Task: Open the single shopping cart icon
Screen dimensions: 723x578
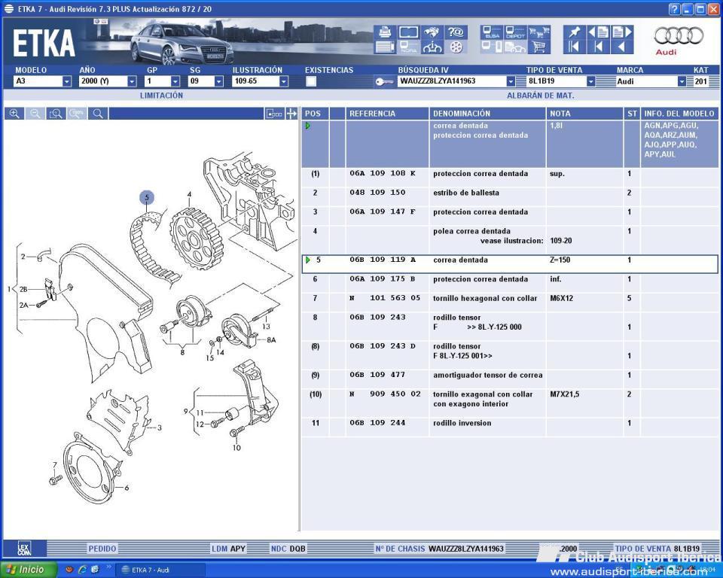Action: pyautogui.click(x=538, y=47)
